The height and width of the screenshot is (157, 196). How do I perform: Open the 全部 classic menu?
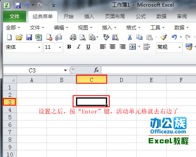click(x=13, y=28)
